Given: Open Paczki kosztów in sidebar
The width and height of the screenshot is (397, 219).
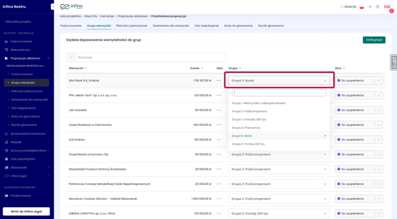Looking at the screenshot, I should [21, 195].
